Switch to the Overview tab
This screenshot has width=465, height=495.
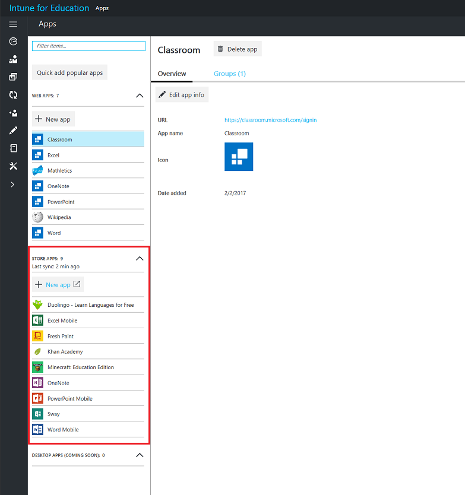tap(172, 74)
